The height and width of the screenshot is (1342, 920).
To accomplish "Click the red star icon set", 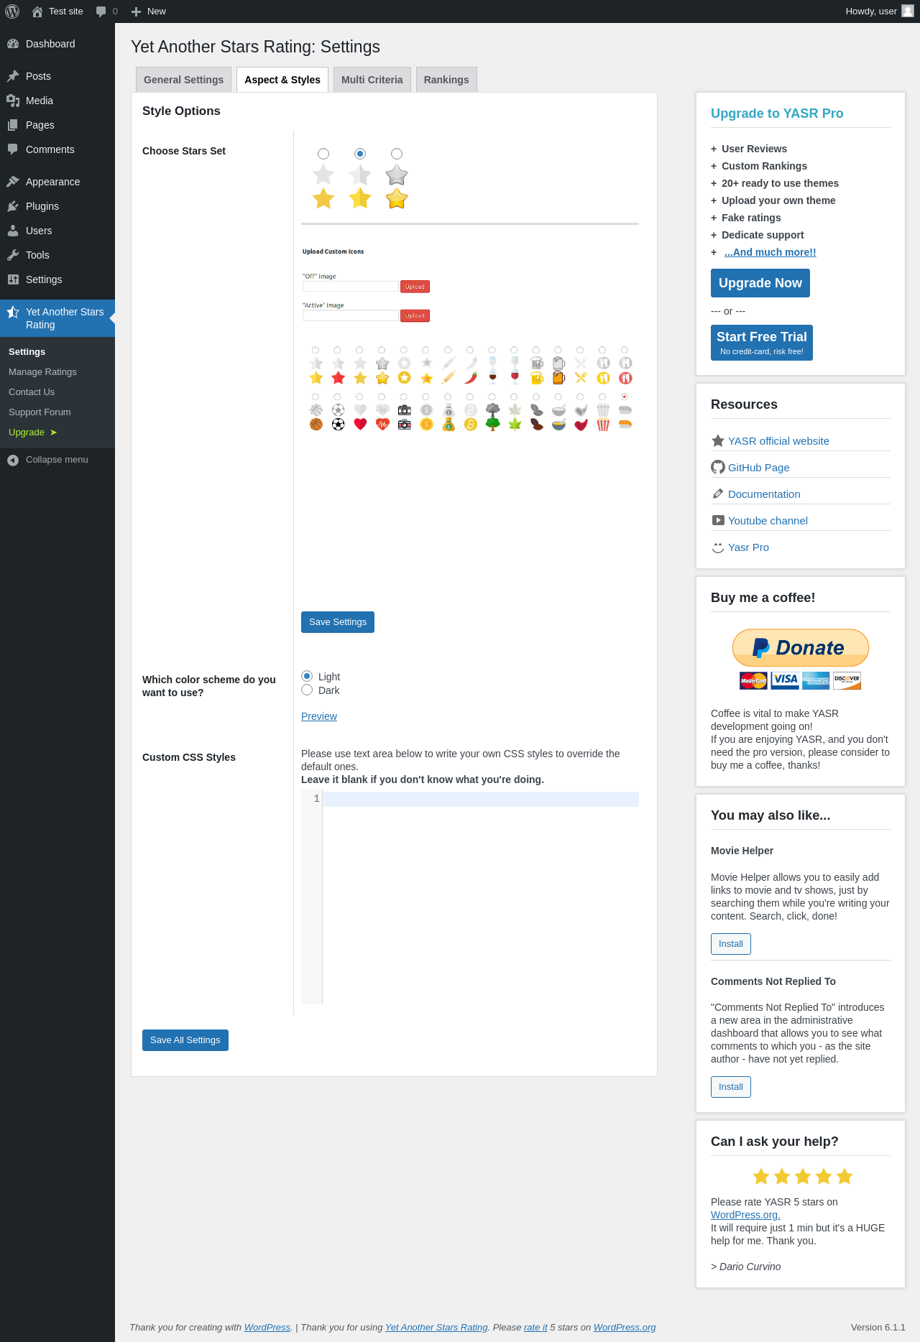I will (338, 378).
